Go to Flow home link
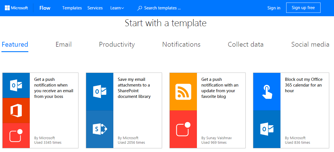Screen dimensions: 334x152 (x=45, y=8)
